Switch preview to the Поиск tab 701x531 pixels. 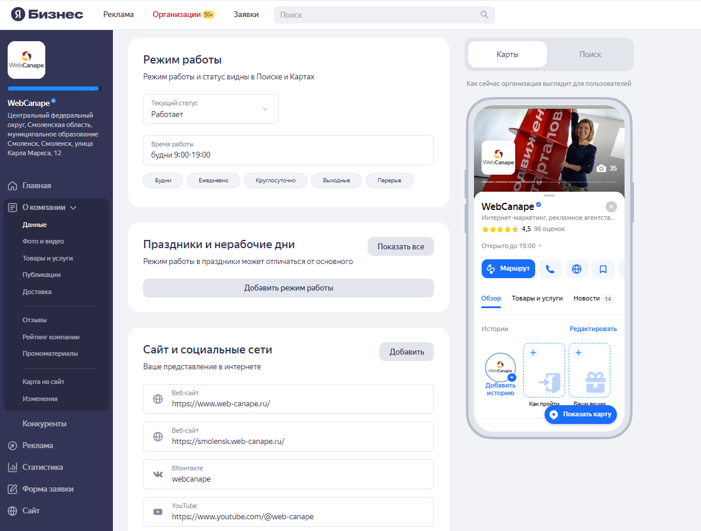tap(590, 55)
